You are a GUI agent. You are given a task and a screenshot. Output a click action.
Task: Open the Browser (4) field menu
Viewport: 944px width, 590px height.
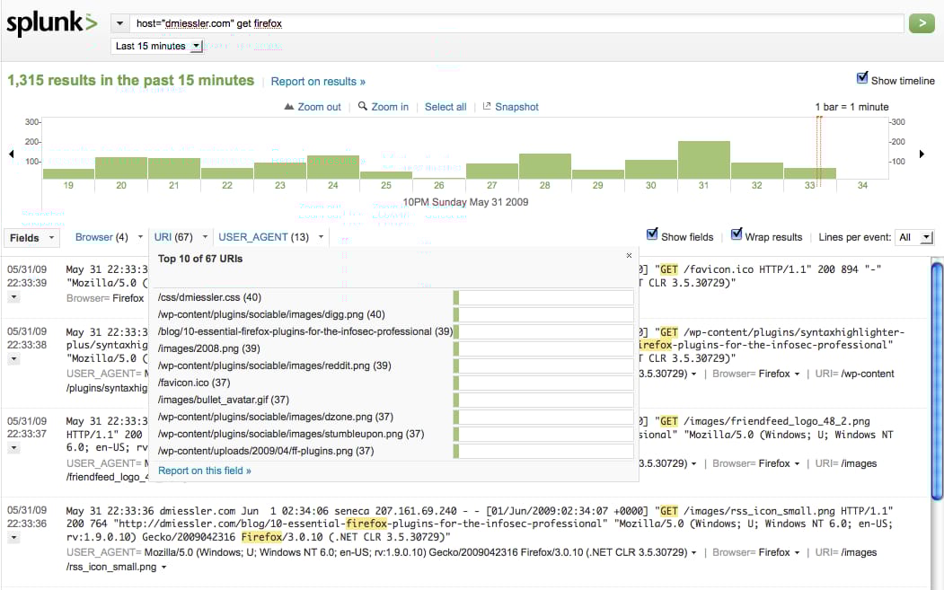(101, 237)
